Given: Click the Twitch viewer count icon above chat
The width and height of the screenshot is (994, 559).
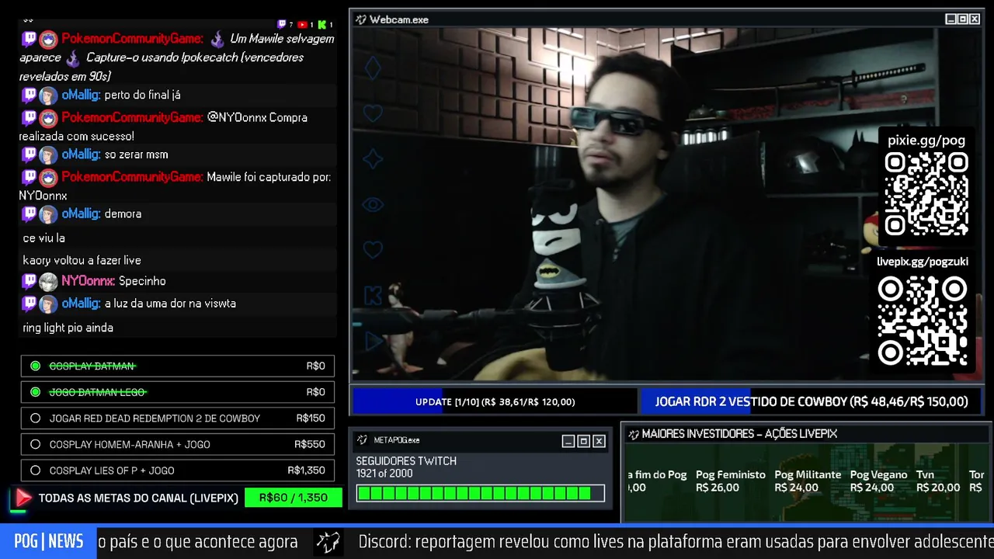Looking at the screenshot, I should (x=281, y=25).
